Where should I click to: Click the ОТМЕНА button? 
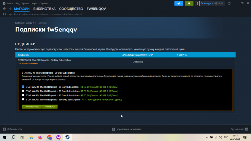point(50,107)
